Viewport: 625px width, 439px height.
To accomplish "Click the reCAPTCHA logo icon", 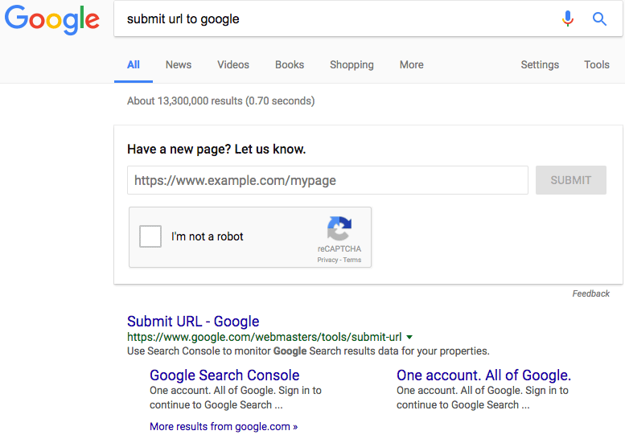I will (x=339, y=228).
